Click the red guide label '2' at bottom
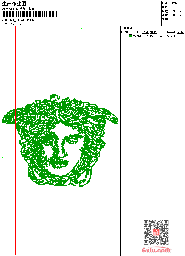This screenshot has width=185, height=256. coord(17,254)
